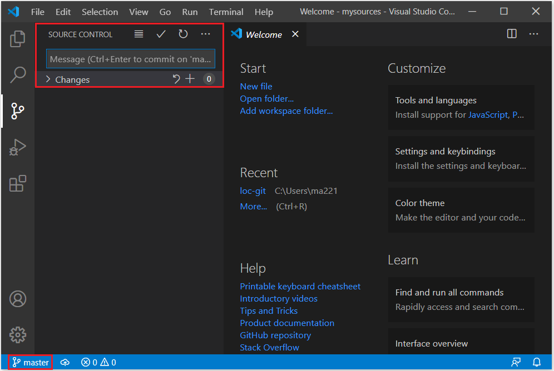Open the Interface overview card
Screen dimensions: 554x371
461,342
